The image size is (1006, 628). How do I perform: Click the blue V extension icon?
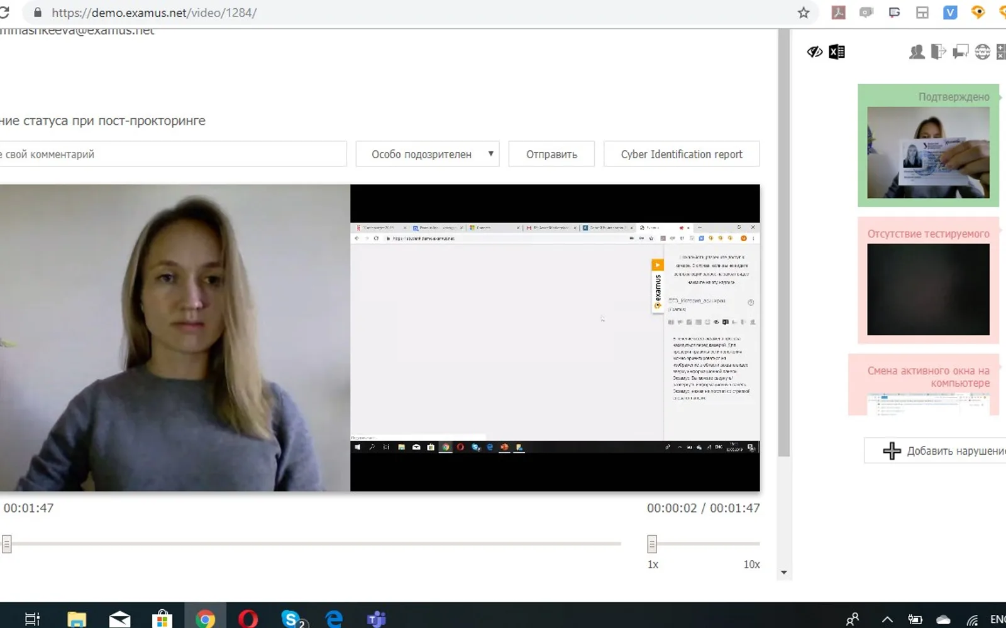950,13
